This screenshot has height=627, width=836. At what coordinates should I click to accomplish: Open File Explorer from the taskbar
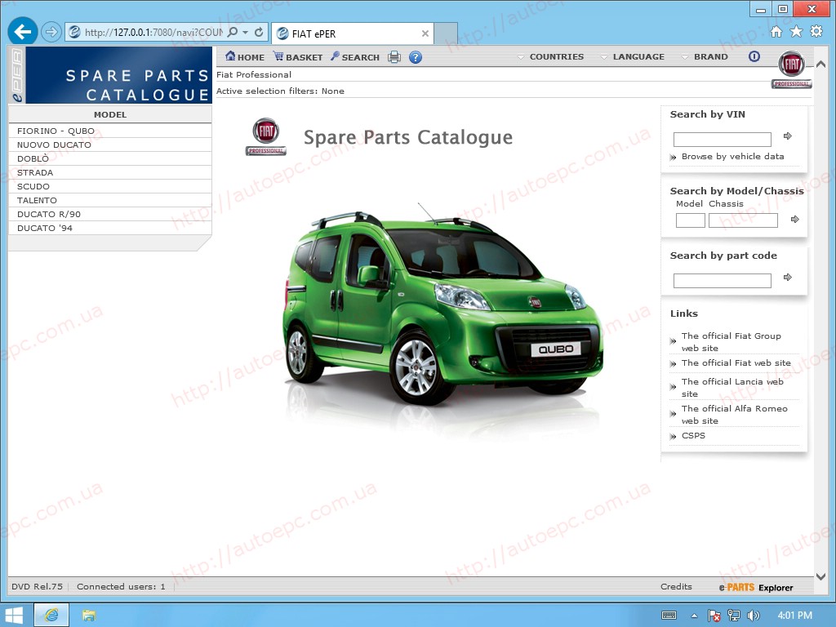coord(88,616)
